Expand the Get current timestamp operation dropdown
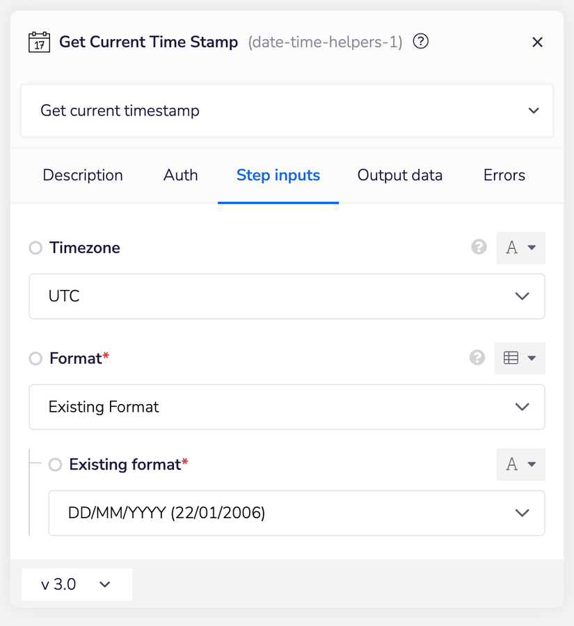Image resolution: width=574 pixels, height=626 pixels. pyautogui.click(x=287, y=111)
